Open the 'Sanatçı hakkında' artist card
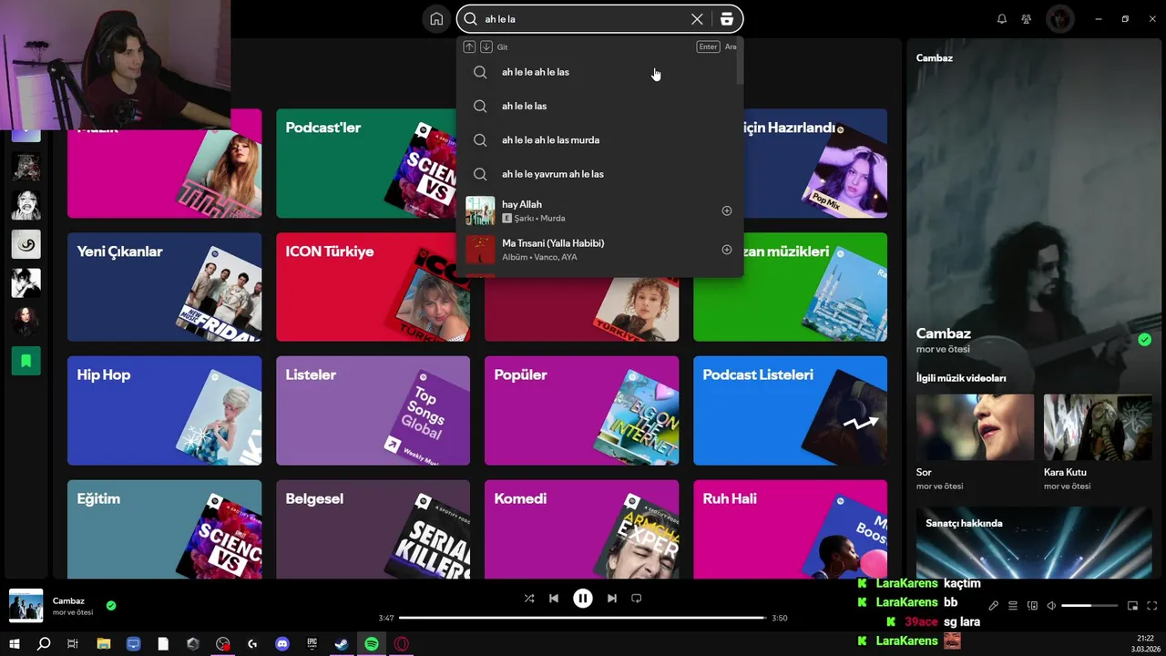Screen dimensions: 1166x656 (x=1034, y=542)
